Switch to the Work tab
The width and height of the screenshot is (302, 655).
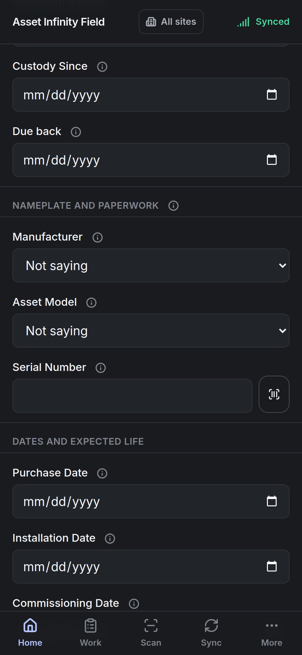click(91, 632)
